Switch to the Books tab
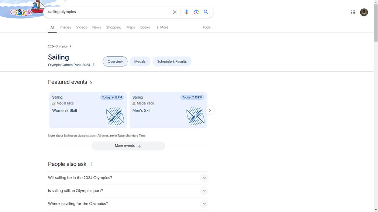This screenshot has width=378, height=212. [x=145, y=27]
